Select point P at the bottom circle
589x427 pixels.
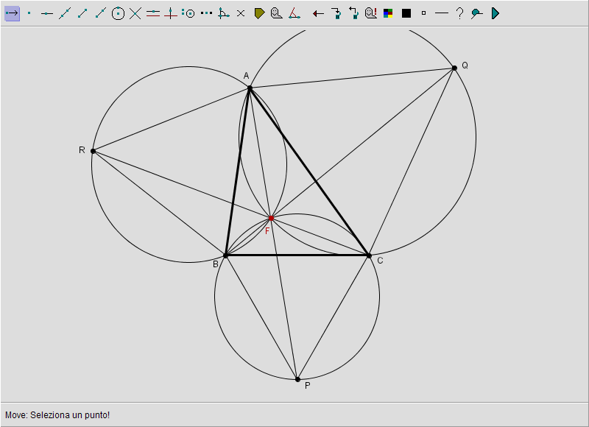(297, 379)
